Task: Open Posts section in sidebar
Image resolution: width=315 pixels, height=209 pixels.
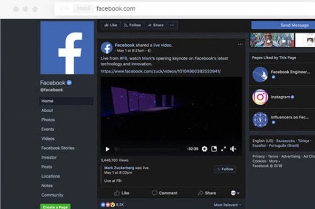Action: pos(46,167)
